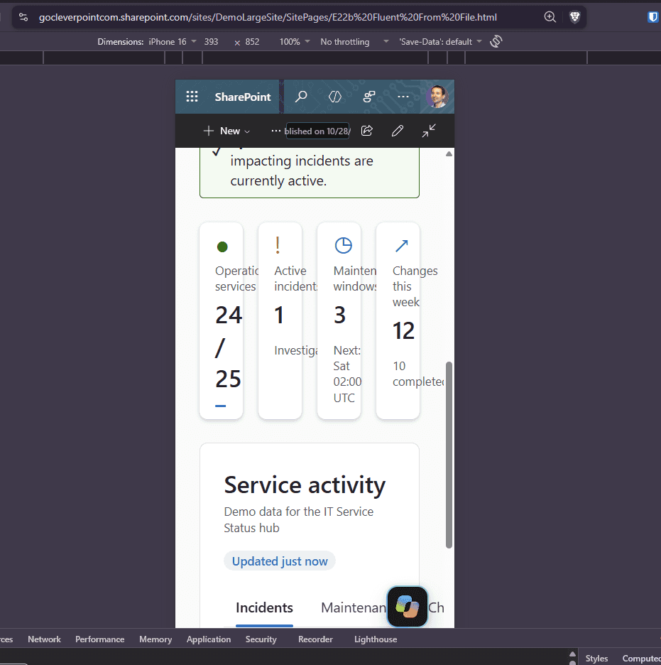Open the SharePoint app launcher grid
The image size is (661, 665).
pos(192,97)
